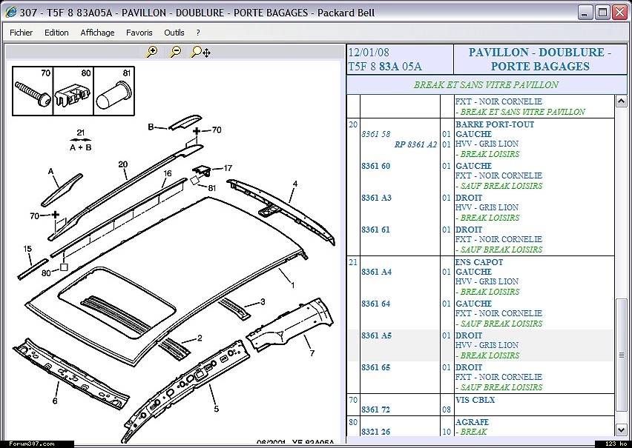Click the PAVILLON - DOUBLURE - PORTE BAGAGES title
The width and height of the screenshot is (632, 448).
pyautogui.click(x=540, y=59)
